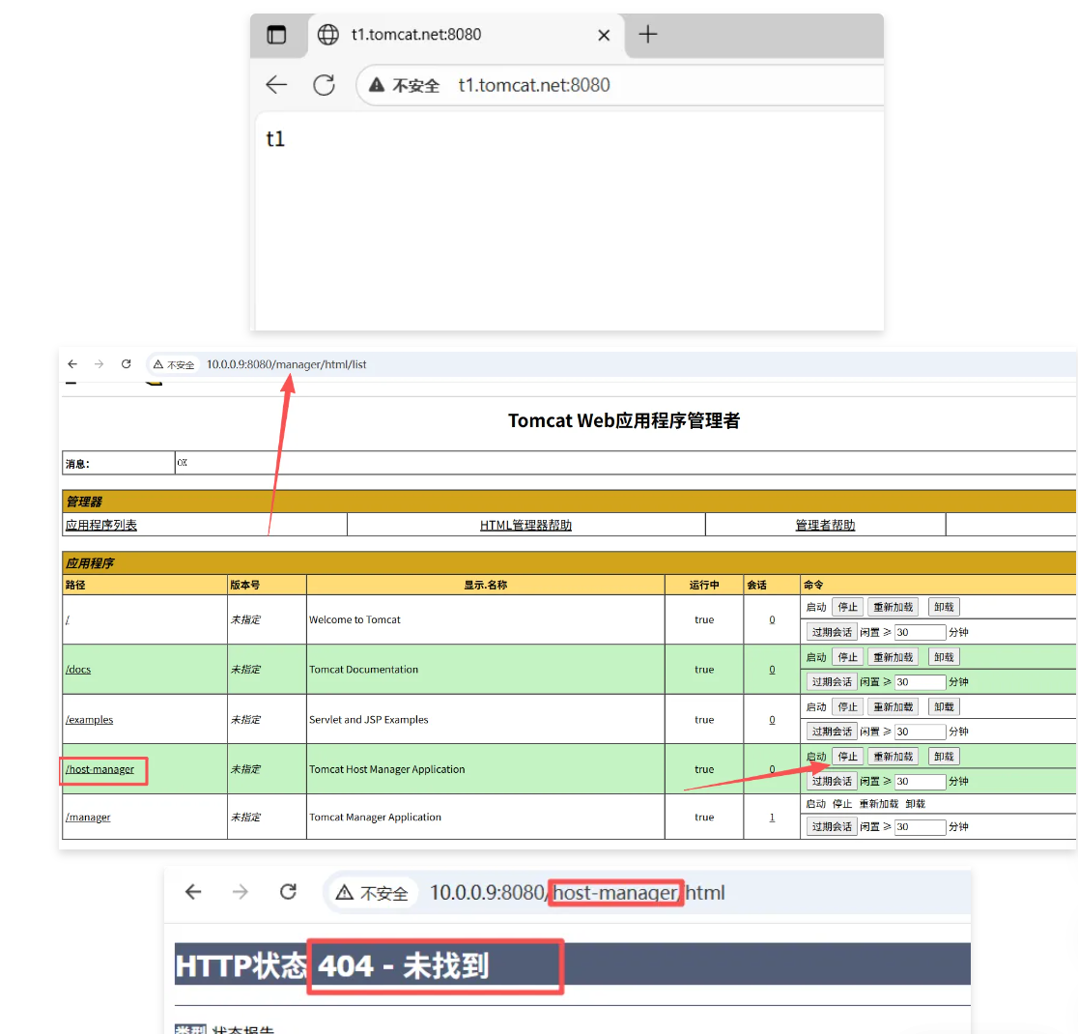Click the /host-manager path link
1078x1034 pixels.
tap(99, 769)
